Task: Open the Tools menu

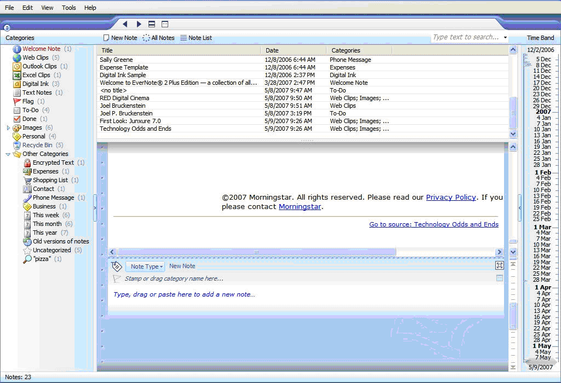Action: click(69, 8)
